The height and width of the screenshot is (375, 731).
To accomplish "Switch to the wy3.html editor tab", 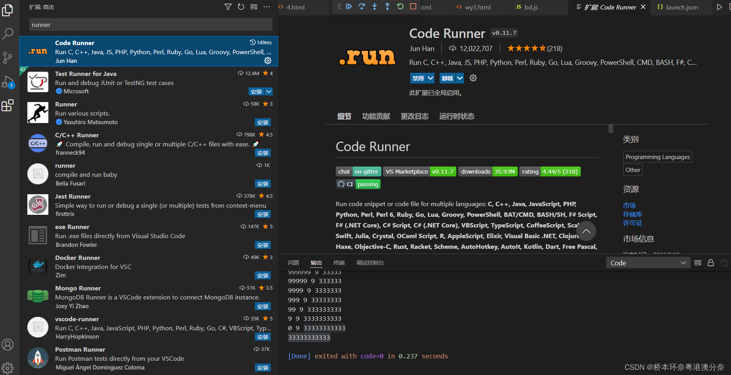I will pos(478,7).
